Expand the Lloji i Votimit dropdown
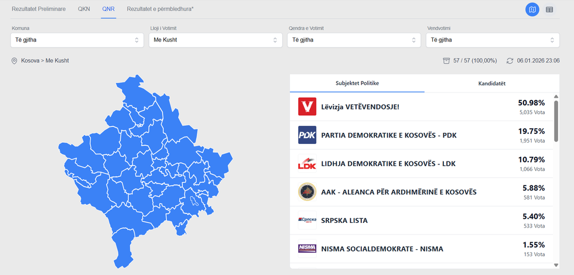Viewport: 574px width, 275px height. coord(215,40)
